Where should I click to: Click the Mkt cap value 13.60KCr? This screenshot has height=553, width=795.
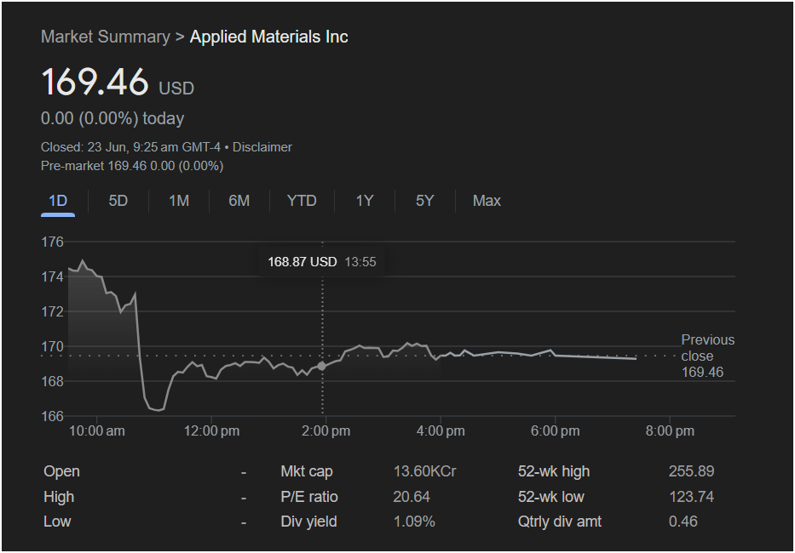coord(425,471)
